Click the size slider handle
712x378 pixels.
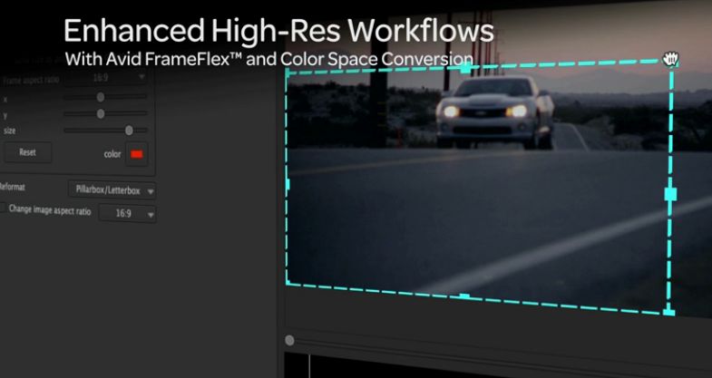click(129, 131)
